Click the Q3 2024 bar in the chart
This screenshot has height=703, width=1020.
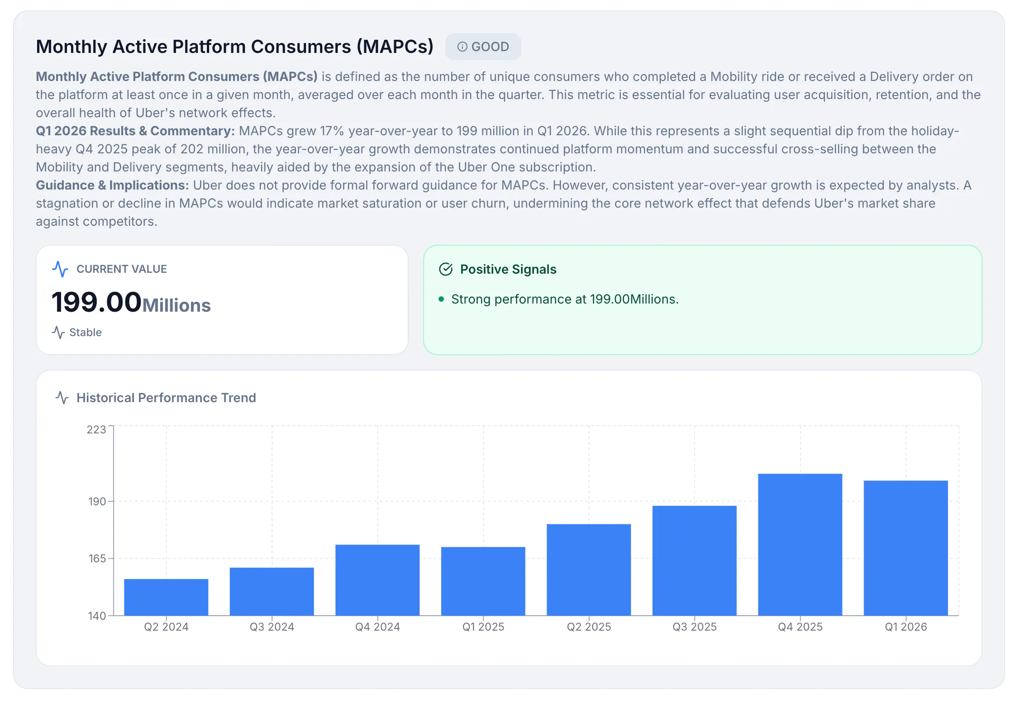coord(272,592)
